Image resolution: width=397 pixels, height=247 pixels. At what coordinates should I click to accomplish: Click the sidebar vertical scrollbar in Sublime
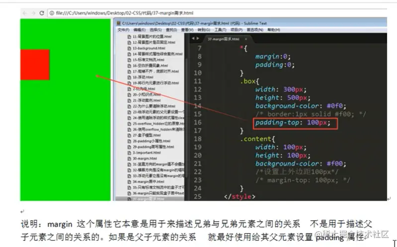pos(187,118)
